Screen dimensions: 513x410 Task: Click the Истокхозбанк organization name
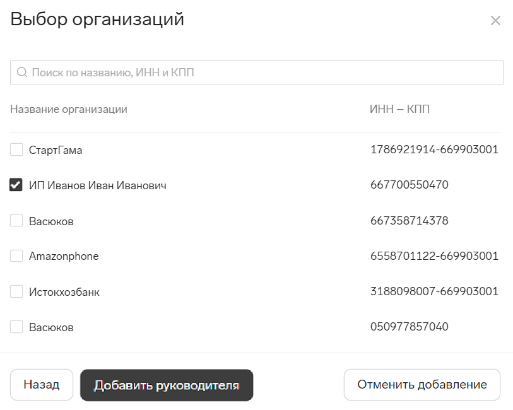point(64,291)
